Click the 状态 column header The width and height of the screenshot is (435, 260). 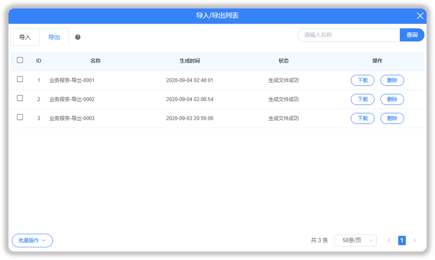click(x=284, y=61)
